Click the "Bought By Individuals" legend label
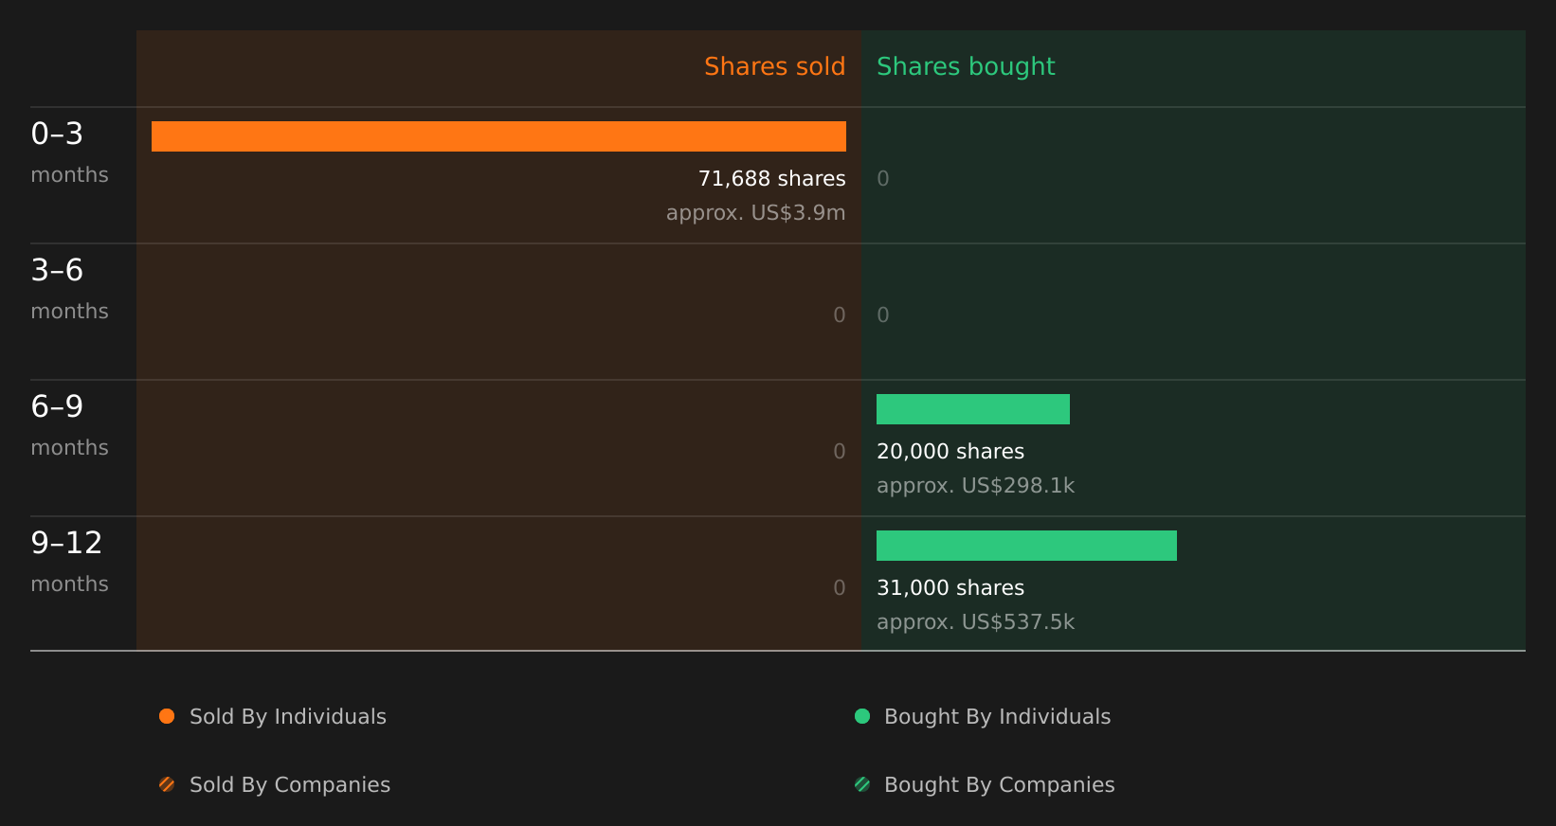This screenshot has height=826, width=1556. [x=997, y=716]
